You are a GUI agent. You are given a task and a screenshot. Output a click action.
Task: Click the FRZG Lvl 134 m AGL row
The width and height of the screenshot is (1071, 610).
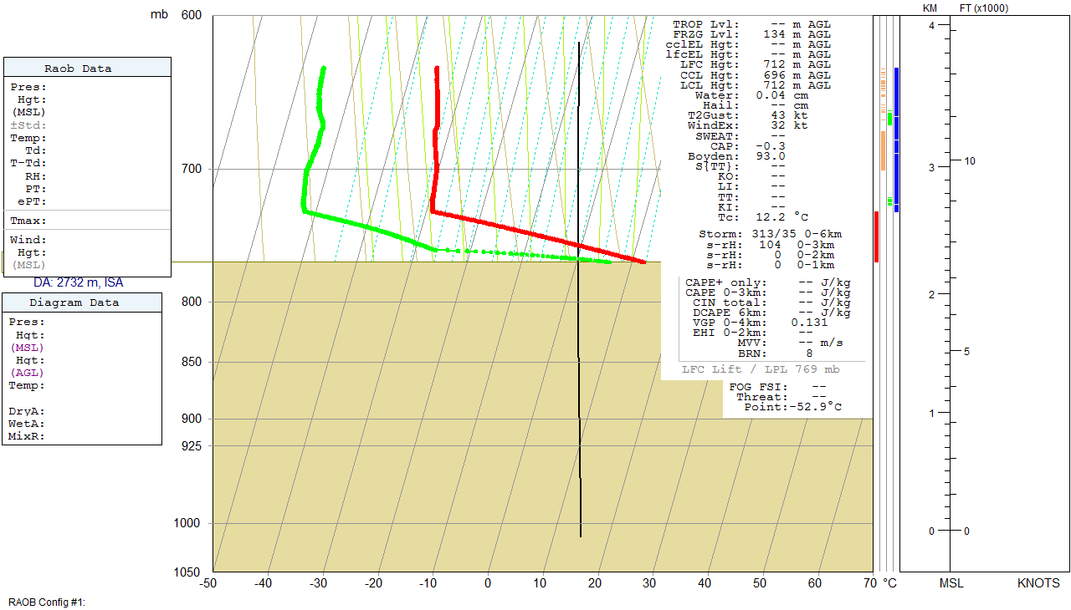point(752,34)
